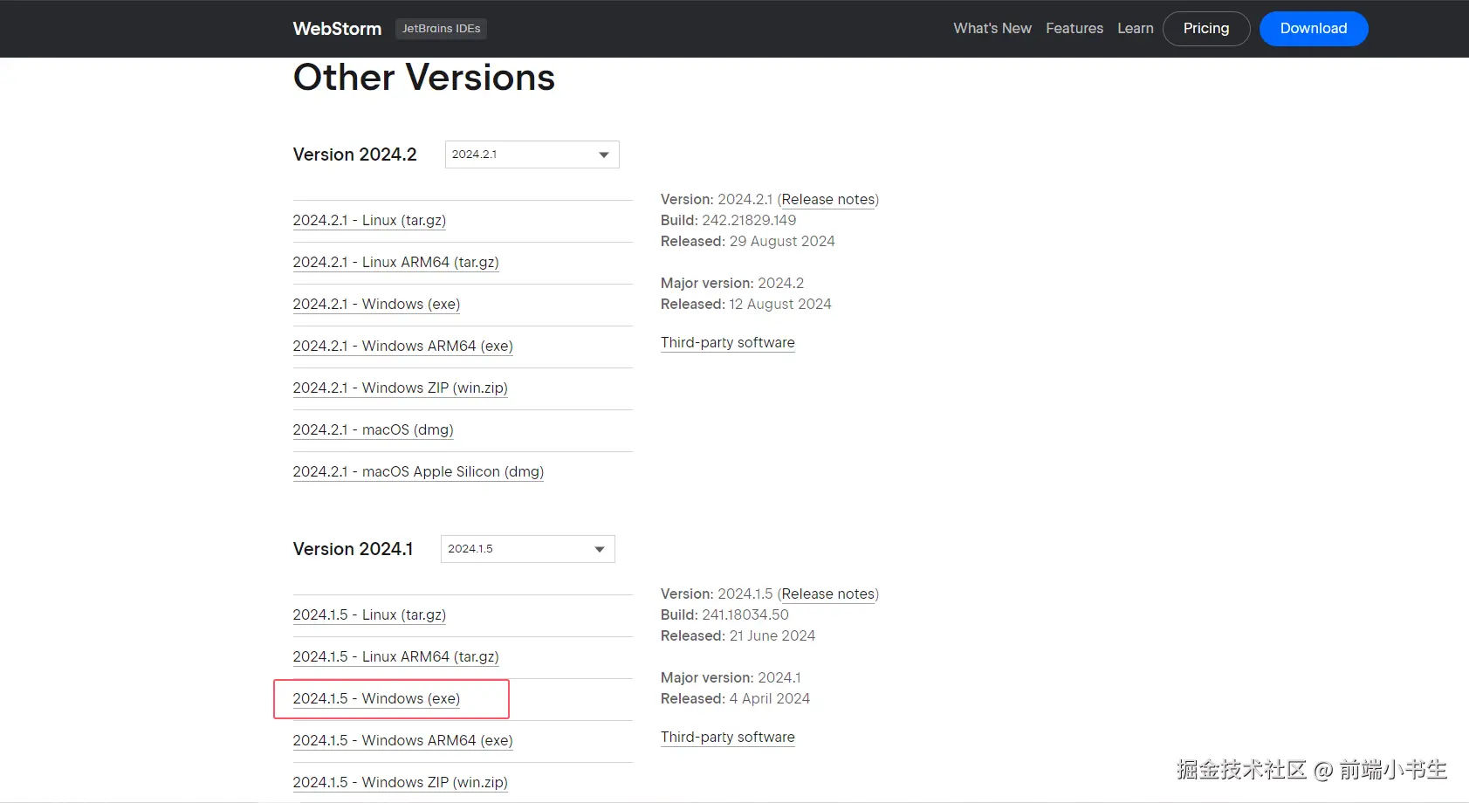Click the Pricing button
1469x803 pixels.
click(x=1206, y=29)
